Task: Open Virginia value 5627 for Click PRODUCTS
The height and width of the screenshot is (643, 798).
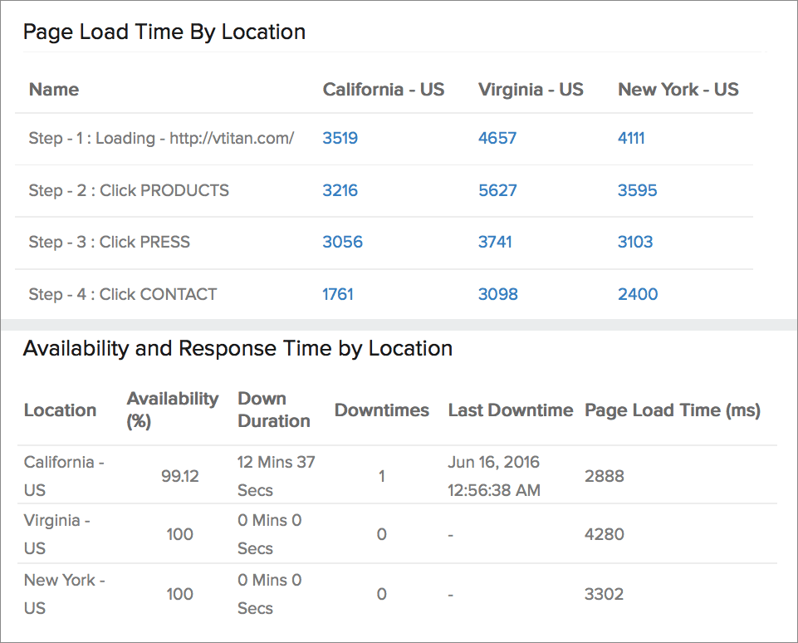Action: 497,190
